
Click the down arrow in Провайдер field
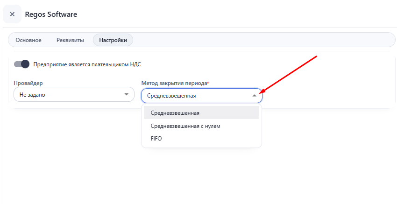coord(127,94)
